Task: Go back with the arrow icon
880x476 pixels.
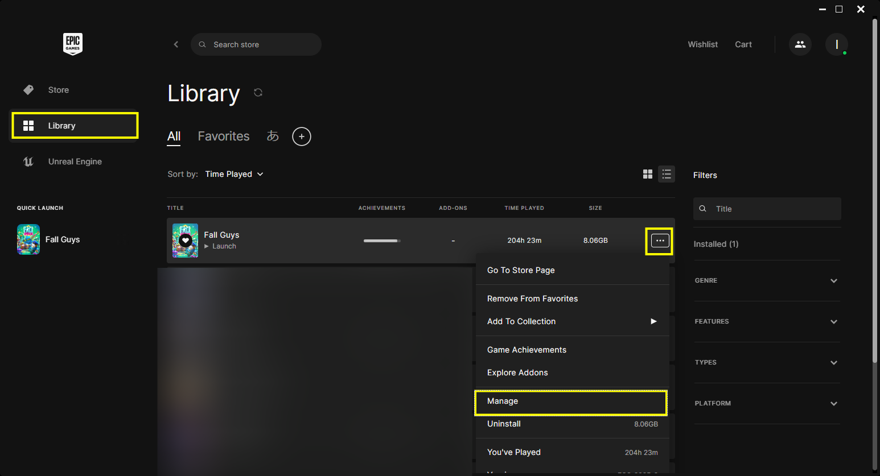Action: click(176, 44)
